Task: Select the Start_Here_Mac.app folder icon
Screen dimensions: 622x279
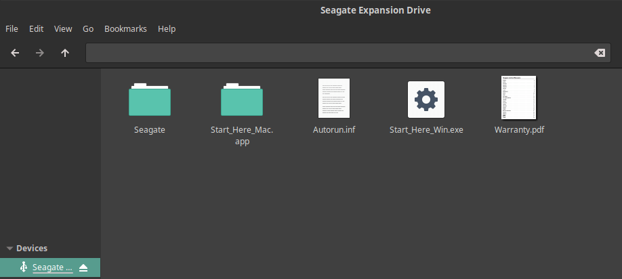Action: click(x=242, y=100)
